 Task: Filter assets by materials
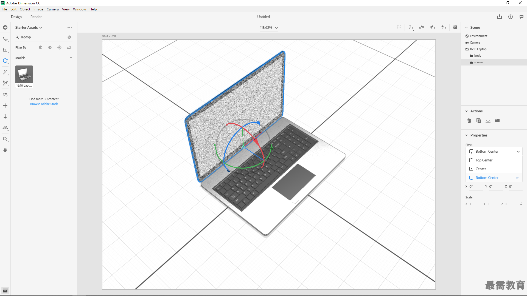pos(50,47)
